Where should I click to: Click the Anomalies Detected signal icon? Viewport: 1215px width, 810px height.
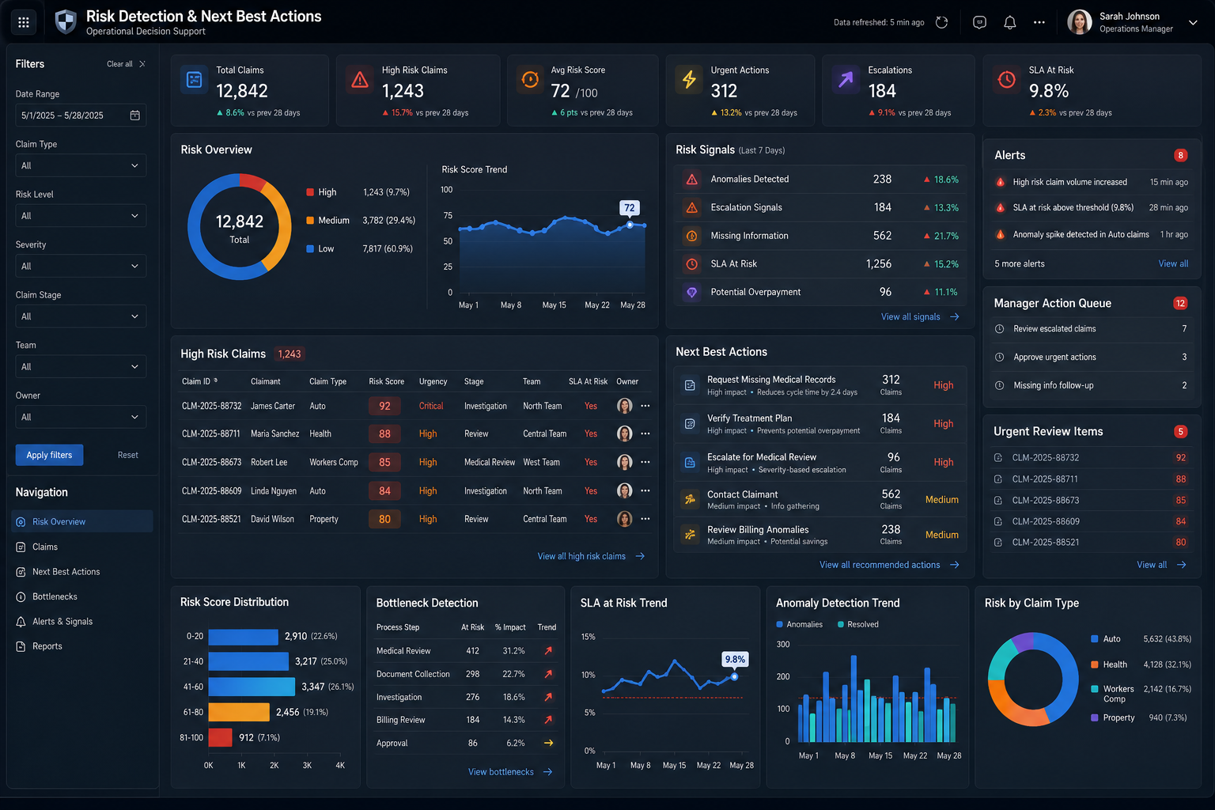[692, 180]
